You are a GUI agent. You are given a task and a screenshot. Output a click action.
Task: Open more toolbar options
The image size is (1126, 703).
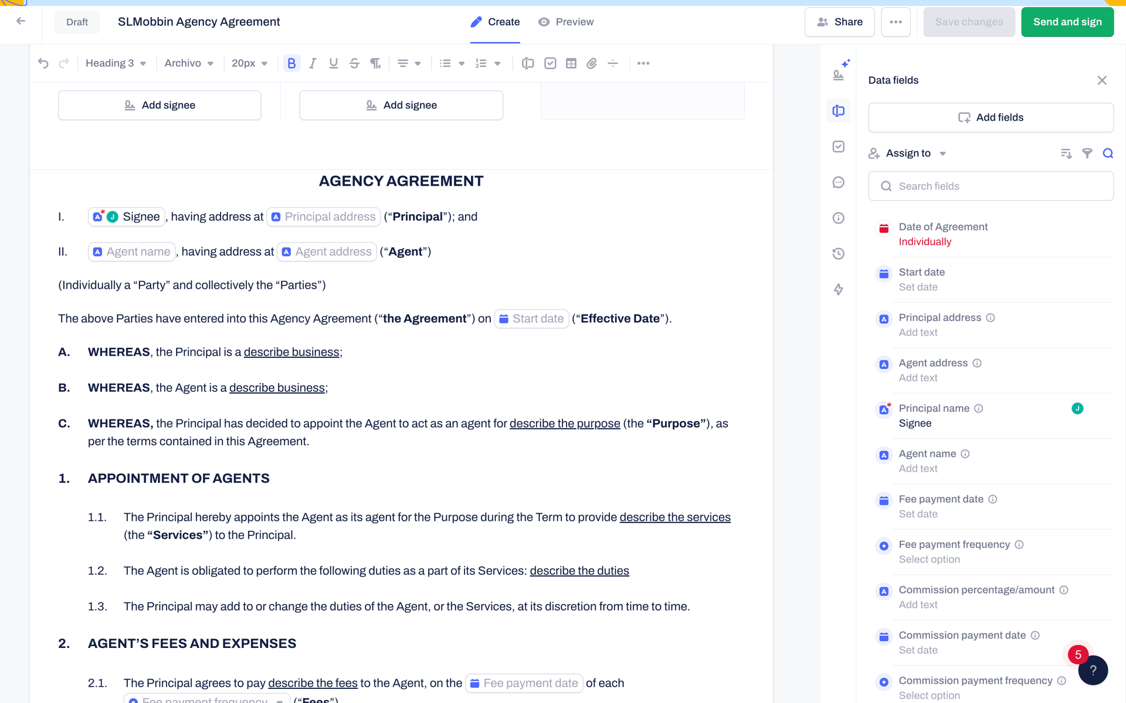click(x=643, y=63)
